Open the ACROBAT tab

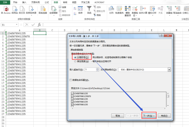tap(99, 2)
